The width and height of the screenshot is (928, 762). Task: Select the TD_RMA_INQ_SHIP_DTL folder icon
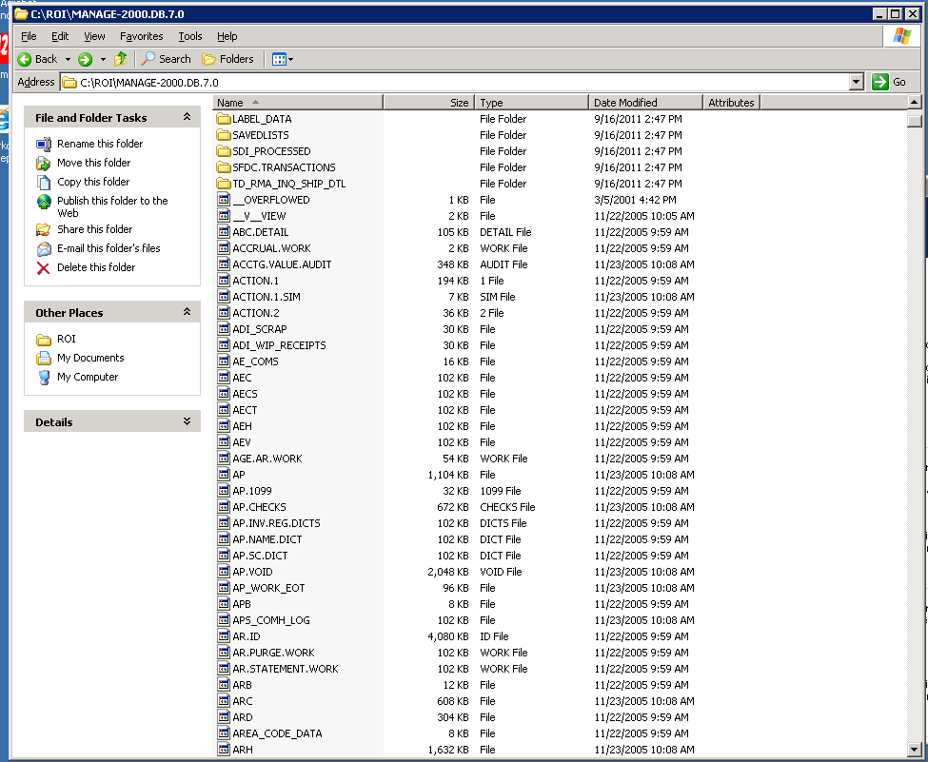223,184
